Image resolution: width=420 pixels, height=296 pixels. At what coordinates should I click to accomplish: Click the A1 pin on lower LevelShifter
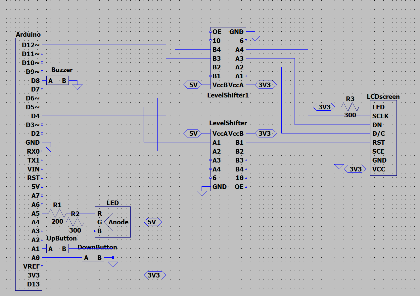[x=217, y=142]
